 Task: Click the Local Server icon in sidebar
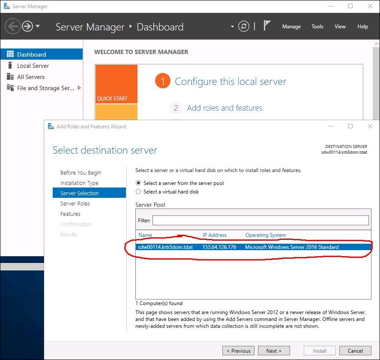(10, 65)
